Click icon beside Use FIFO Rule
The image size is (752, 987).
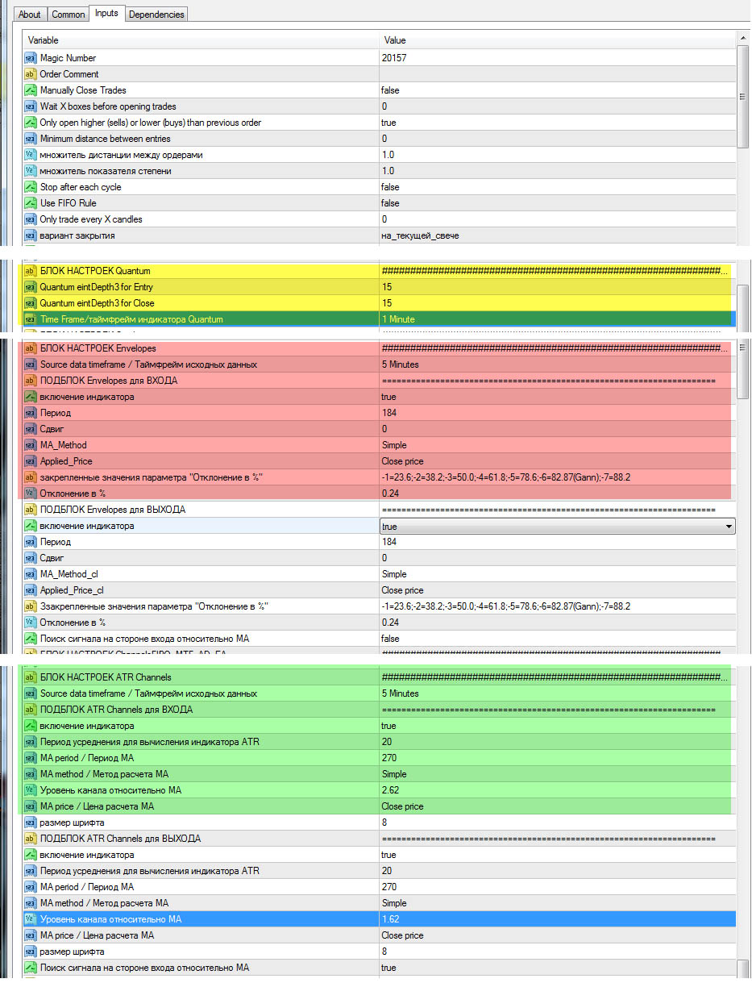[31, 203]
